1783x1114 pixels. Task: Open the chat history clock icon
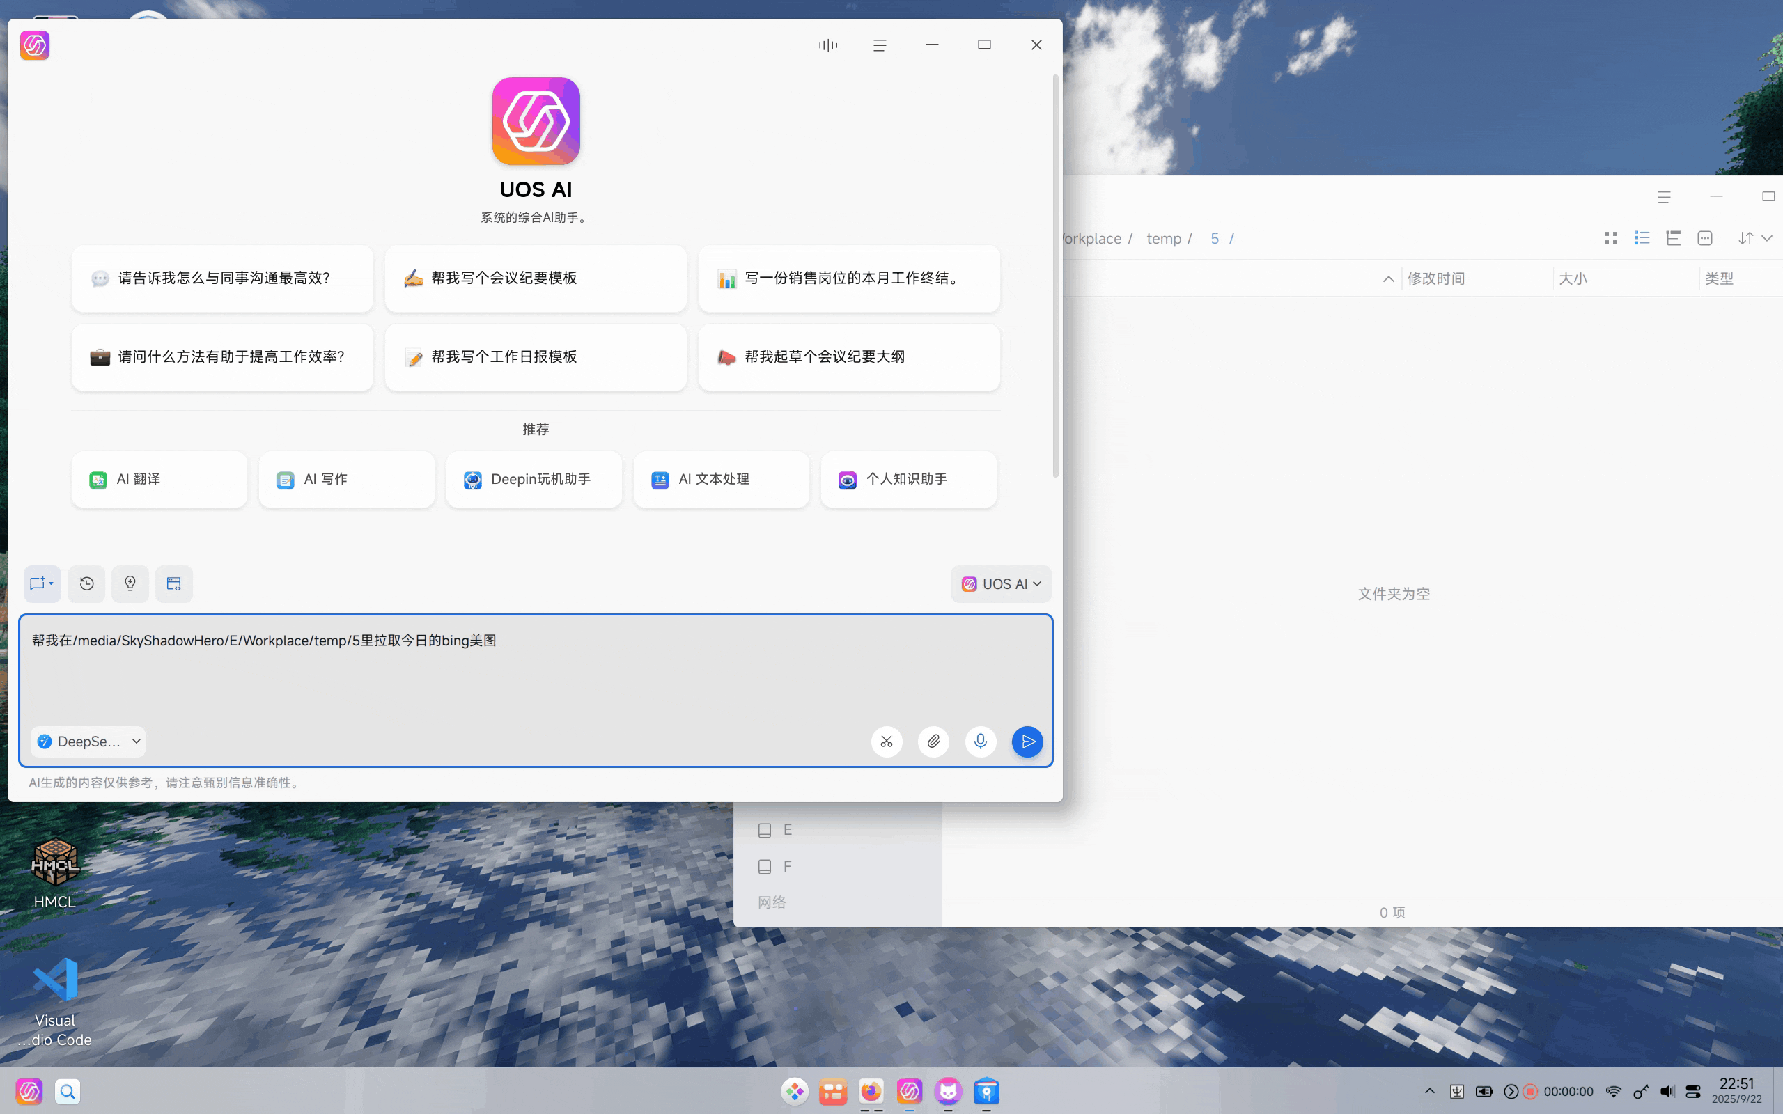click(x=86, y=583)
